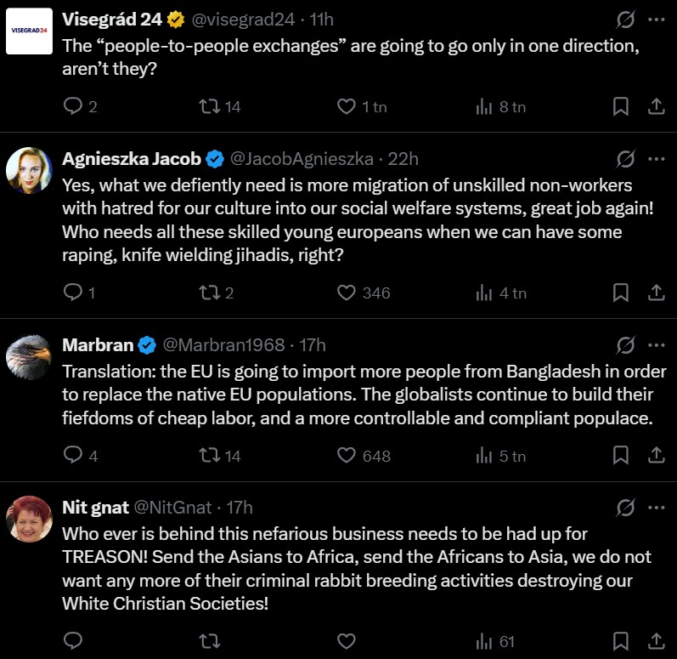Open more options on Agnieszka Jacob's reply
Viewport: 677px width, 659px height.
tap(656, 158)
